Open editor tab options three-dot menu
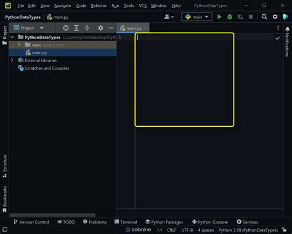 278,28
